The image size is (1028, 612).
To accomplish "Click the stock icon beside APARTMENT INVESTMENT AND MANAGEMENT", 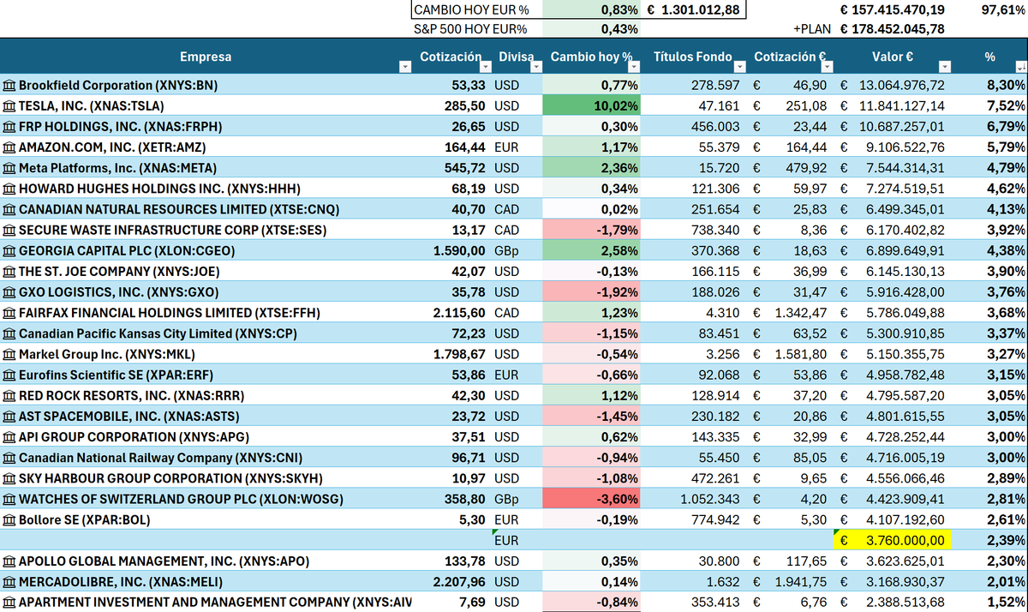I will pyautogui.click(x=9, y=603).
